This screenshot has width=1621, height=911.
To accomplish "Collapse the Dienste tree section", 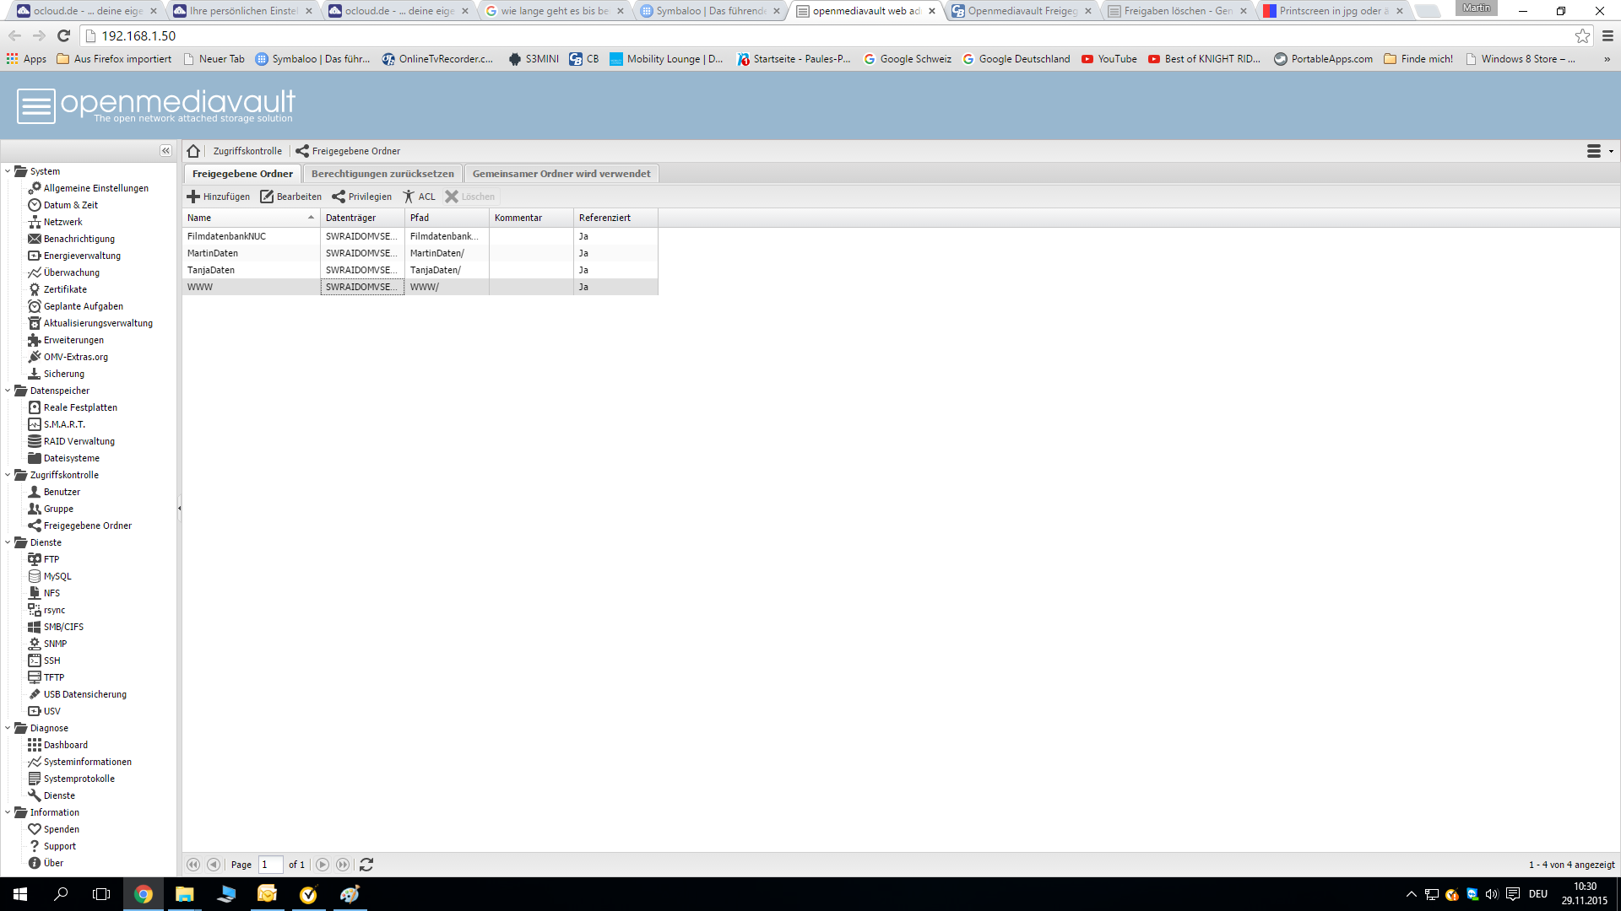I will point(8,542).
